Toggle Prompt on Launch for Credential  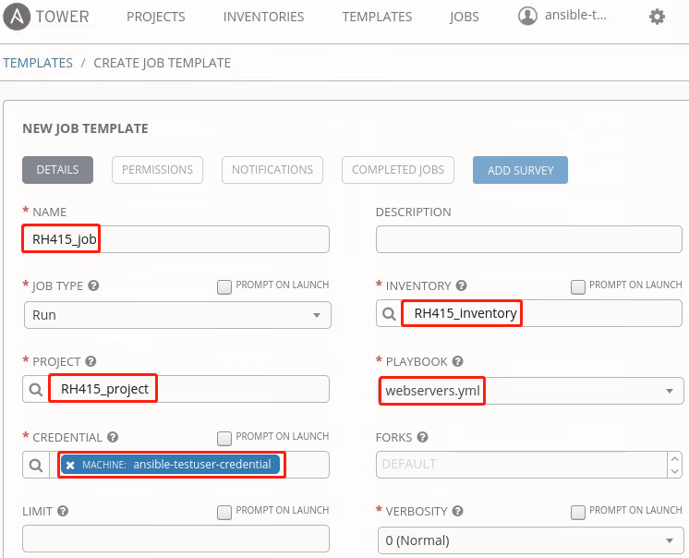(224, 437)
